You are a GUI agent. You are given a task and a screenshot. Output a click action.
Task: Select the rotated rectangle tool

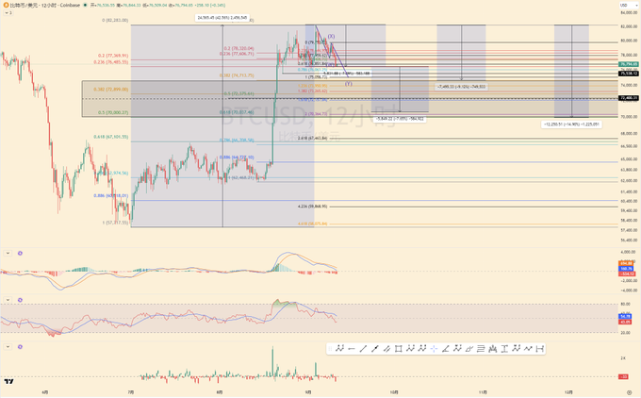coord(468,349)
